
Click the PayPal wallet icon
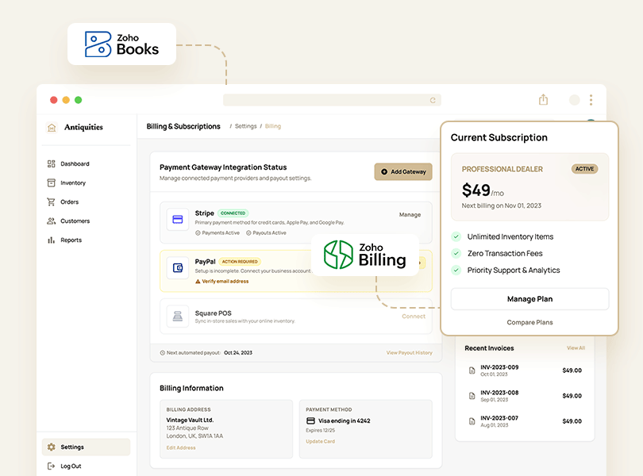(178, 268)
